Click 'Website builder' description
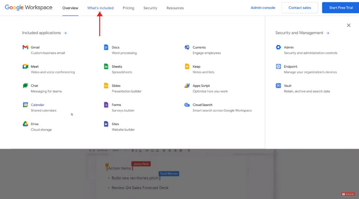This screenshot has height=199, width=359. coord(123,130)
